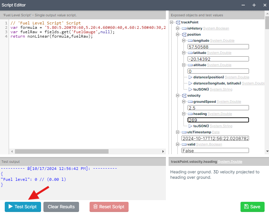Viewport: 269px width, 213px height.
Task: Click the utcTimestamp property icon
Action: [x=184, y=132]
